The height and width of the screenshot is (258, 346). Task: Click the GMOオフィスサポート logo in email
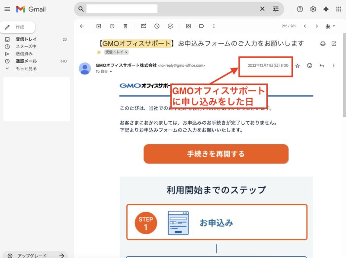[145, 86]
